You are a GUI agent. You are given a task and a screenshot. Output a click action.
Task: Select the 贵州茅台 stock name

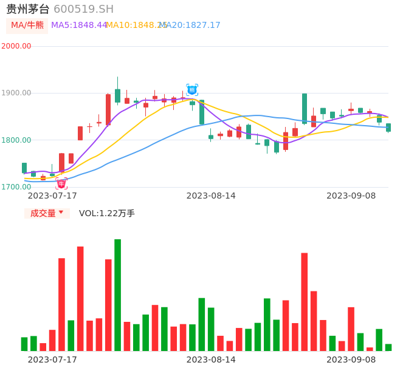(28, 9)
